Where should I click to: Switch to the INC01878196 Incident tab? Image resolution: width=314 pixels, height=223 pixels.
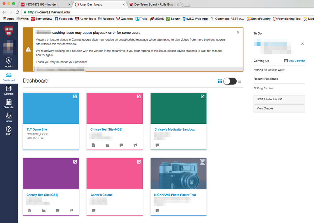[x=44, y=4]
